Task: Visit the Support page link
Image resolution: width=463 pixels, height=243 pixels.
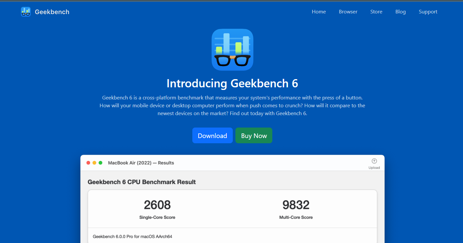Action: [428, 12]
